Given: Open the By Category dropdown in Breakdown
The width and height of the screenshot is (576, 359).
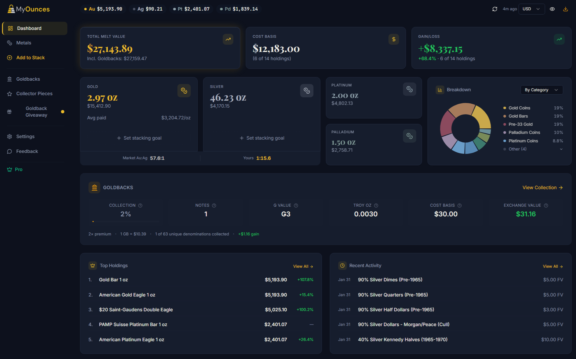Looking at the screenshot, I should click(542, 90).
